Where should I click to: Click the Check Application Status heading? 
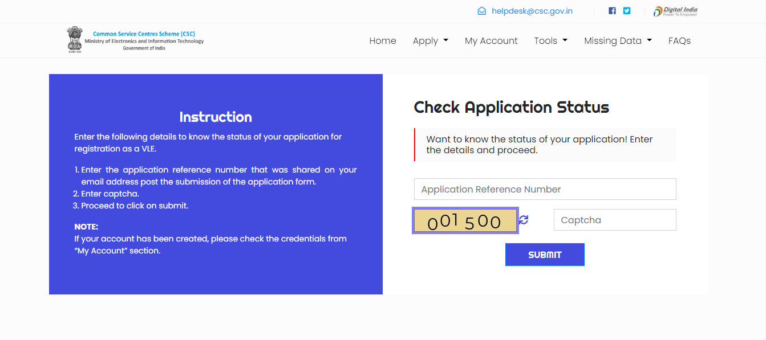pos(511,107)
